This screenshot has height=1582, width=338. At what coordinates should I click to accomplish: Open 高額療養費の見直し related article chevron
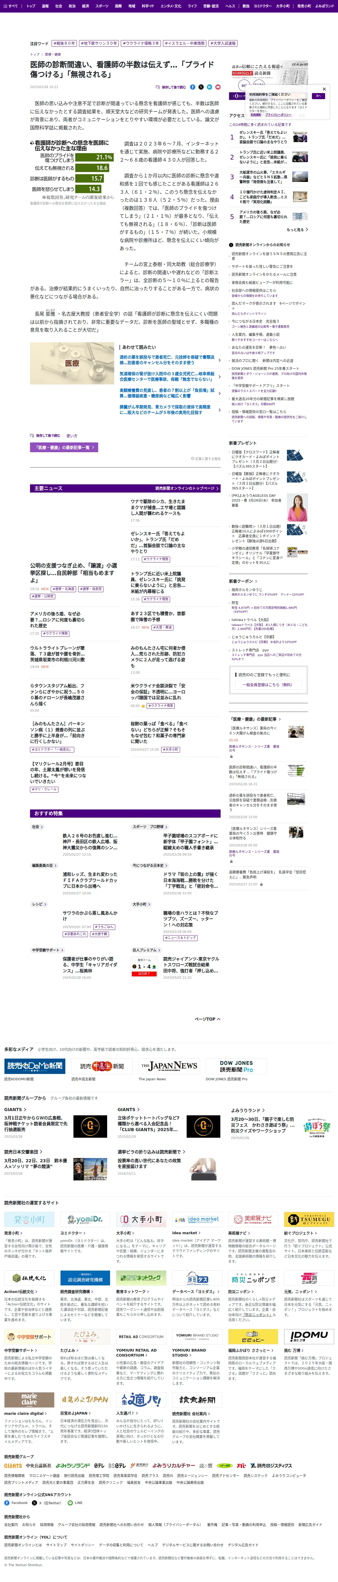[x=220, y=393]
